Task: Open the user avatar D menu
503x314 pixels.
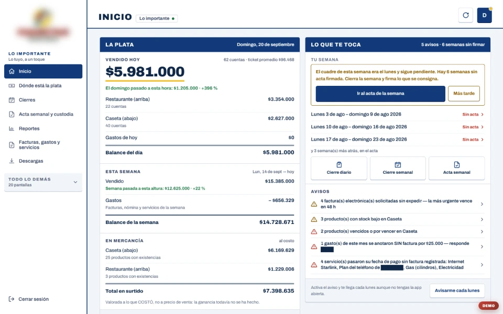Action: pos(484,15)
